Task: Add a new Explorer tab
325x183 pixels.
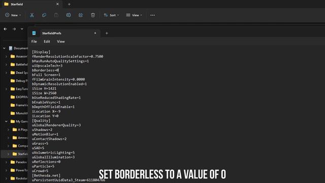Action: coord(69,4)
